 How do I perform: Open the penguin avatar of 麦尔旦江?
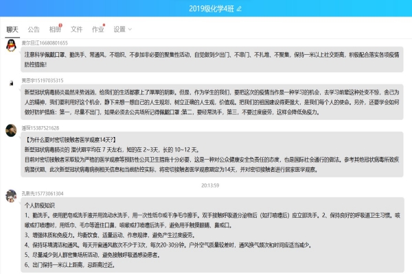coord(10,45)
